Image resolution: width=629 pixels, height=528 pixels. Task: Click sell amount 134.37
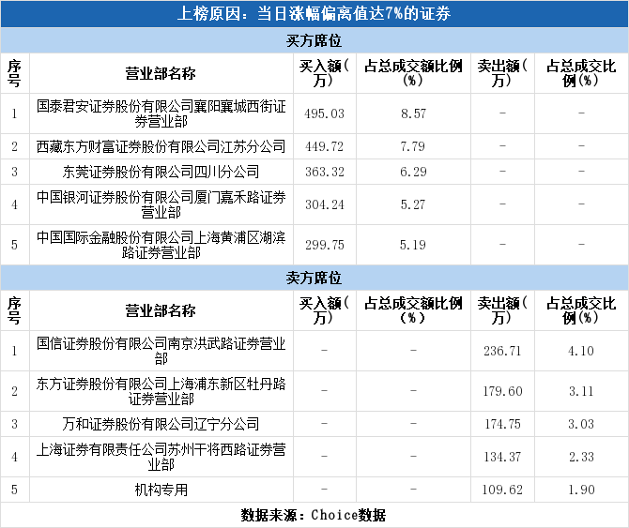(x=502, y=457)
